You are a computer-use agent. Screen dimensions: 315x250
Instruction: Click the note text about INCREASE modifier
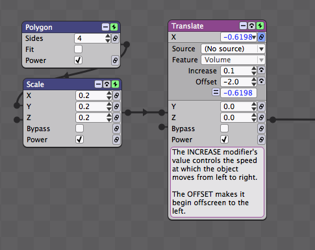click(215, 164)
